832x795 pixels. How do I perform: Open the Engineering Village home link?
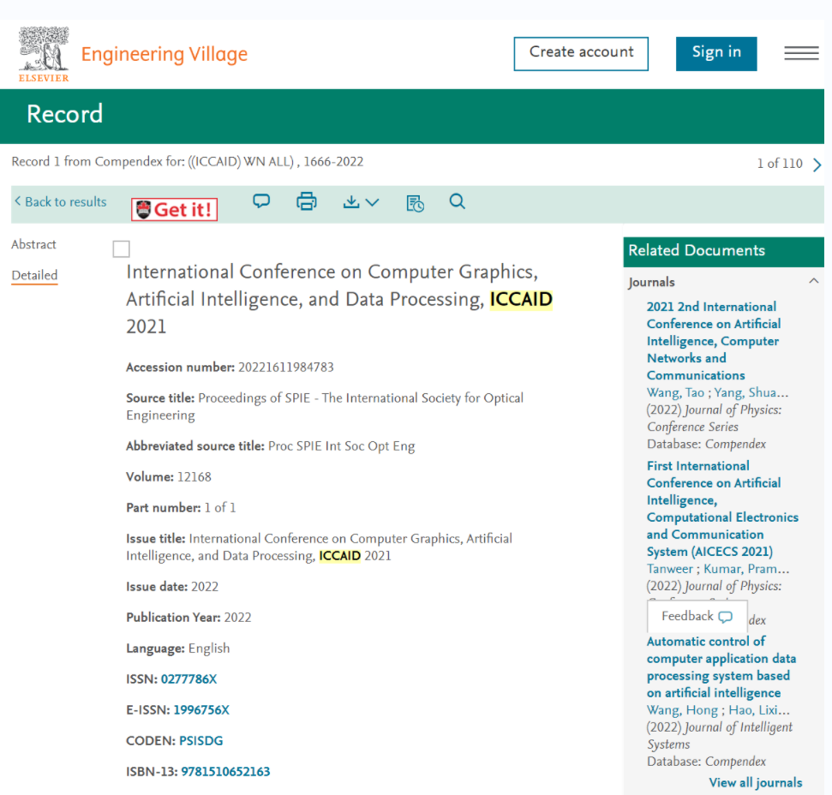[x=164, y=54]
